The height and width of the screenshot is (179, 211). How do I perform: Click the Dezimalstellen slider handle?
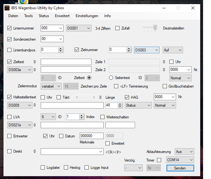point(155,28)
